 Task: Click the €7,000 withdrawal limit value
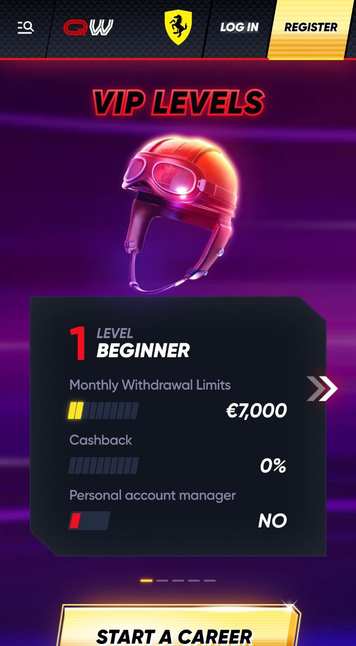pyautogui.click(x=257, y=411)
